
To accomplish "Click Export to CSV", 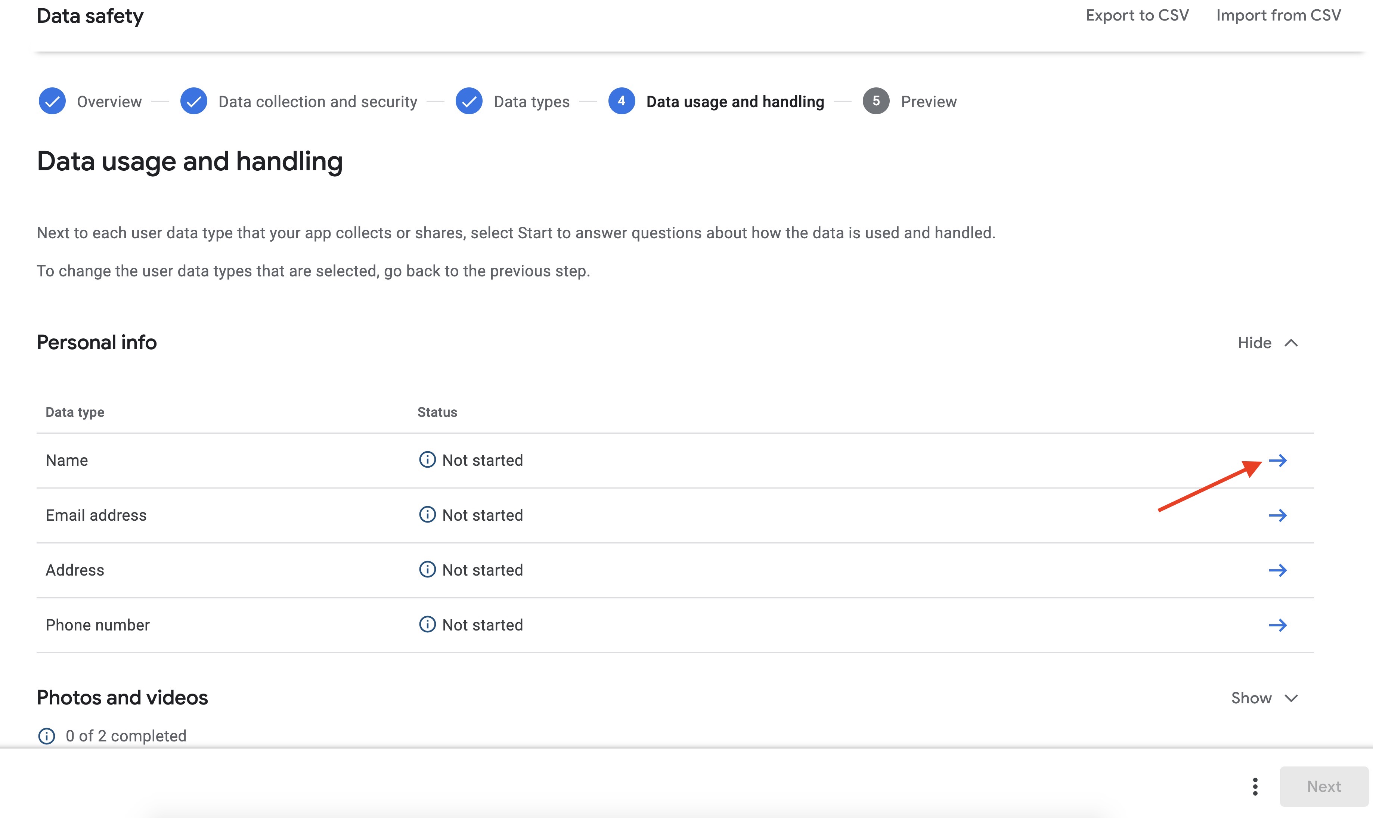I will coord(1137,15).
